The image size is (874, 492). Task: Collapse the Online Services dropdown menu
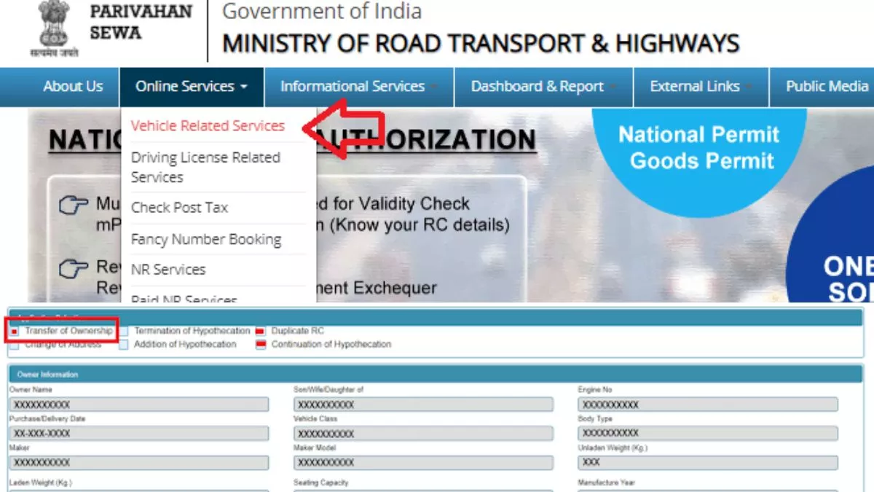click(x=192, y=87)
